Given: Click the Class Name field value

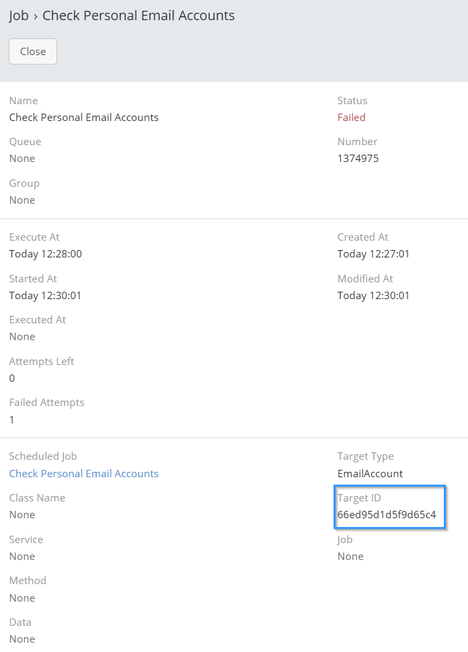Looking at the screenshot, I should click(x=22, y=515).
